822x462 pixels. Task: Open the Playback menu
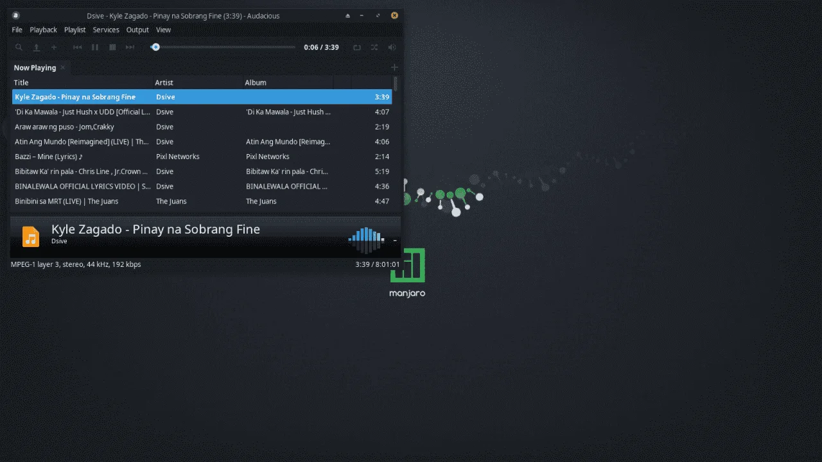pos(43,30)
